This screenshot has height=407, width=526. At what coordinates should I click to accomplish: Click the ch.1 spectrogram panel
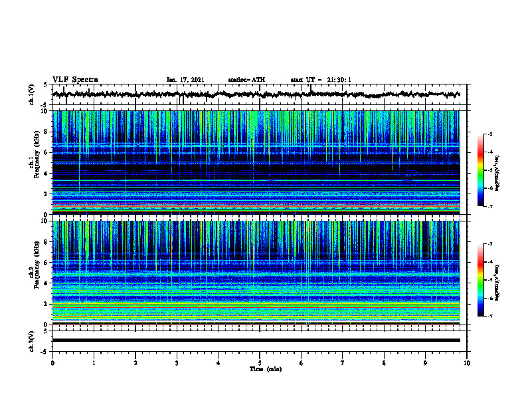click(256, 162)
